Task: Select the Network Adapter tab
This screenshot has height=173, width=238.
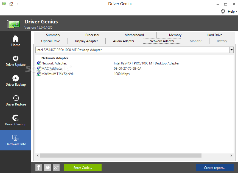Action: 162,41
